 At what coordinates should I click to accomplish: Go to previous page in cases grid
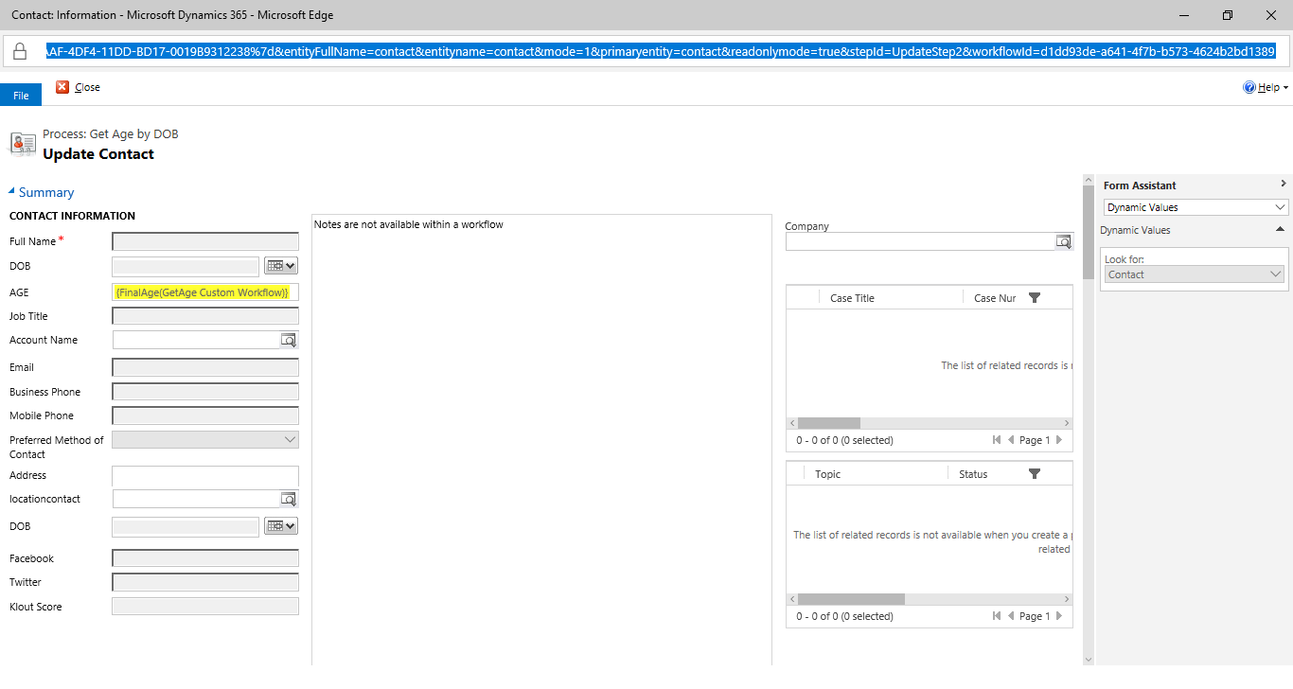[1011, 440]
